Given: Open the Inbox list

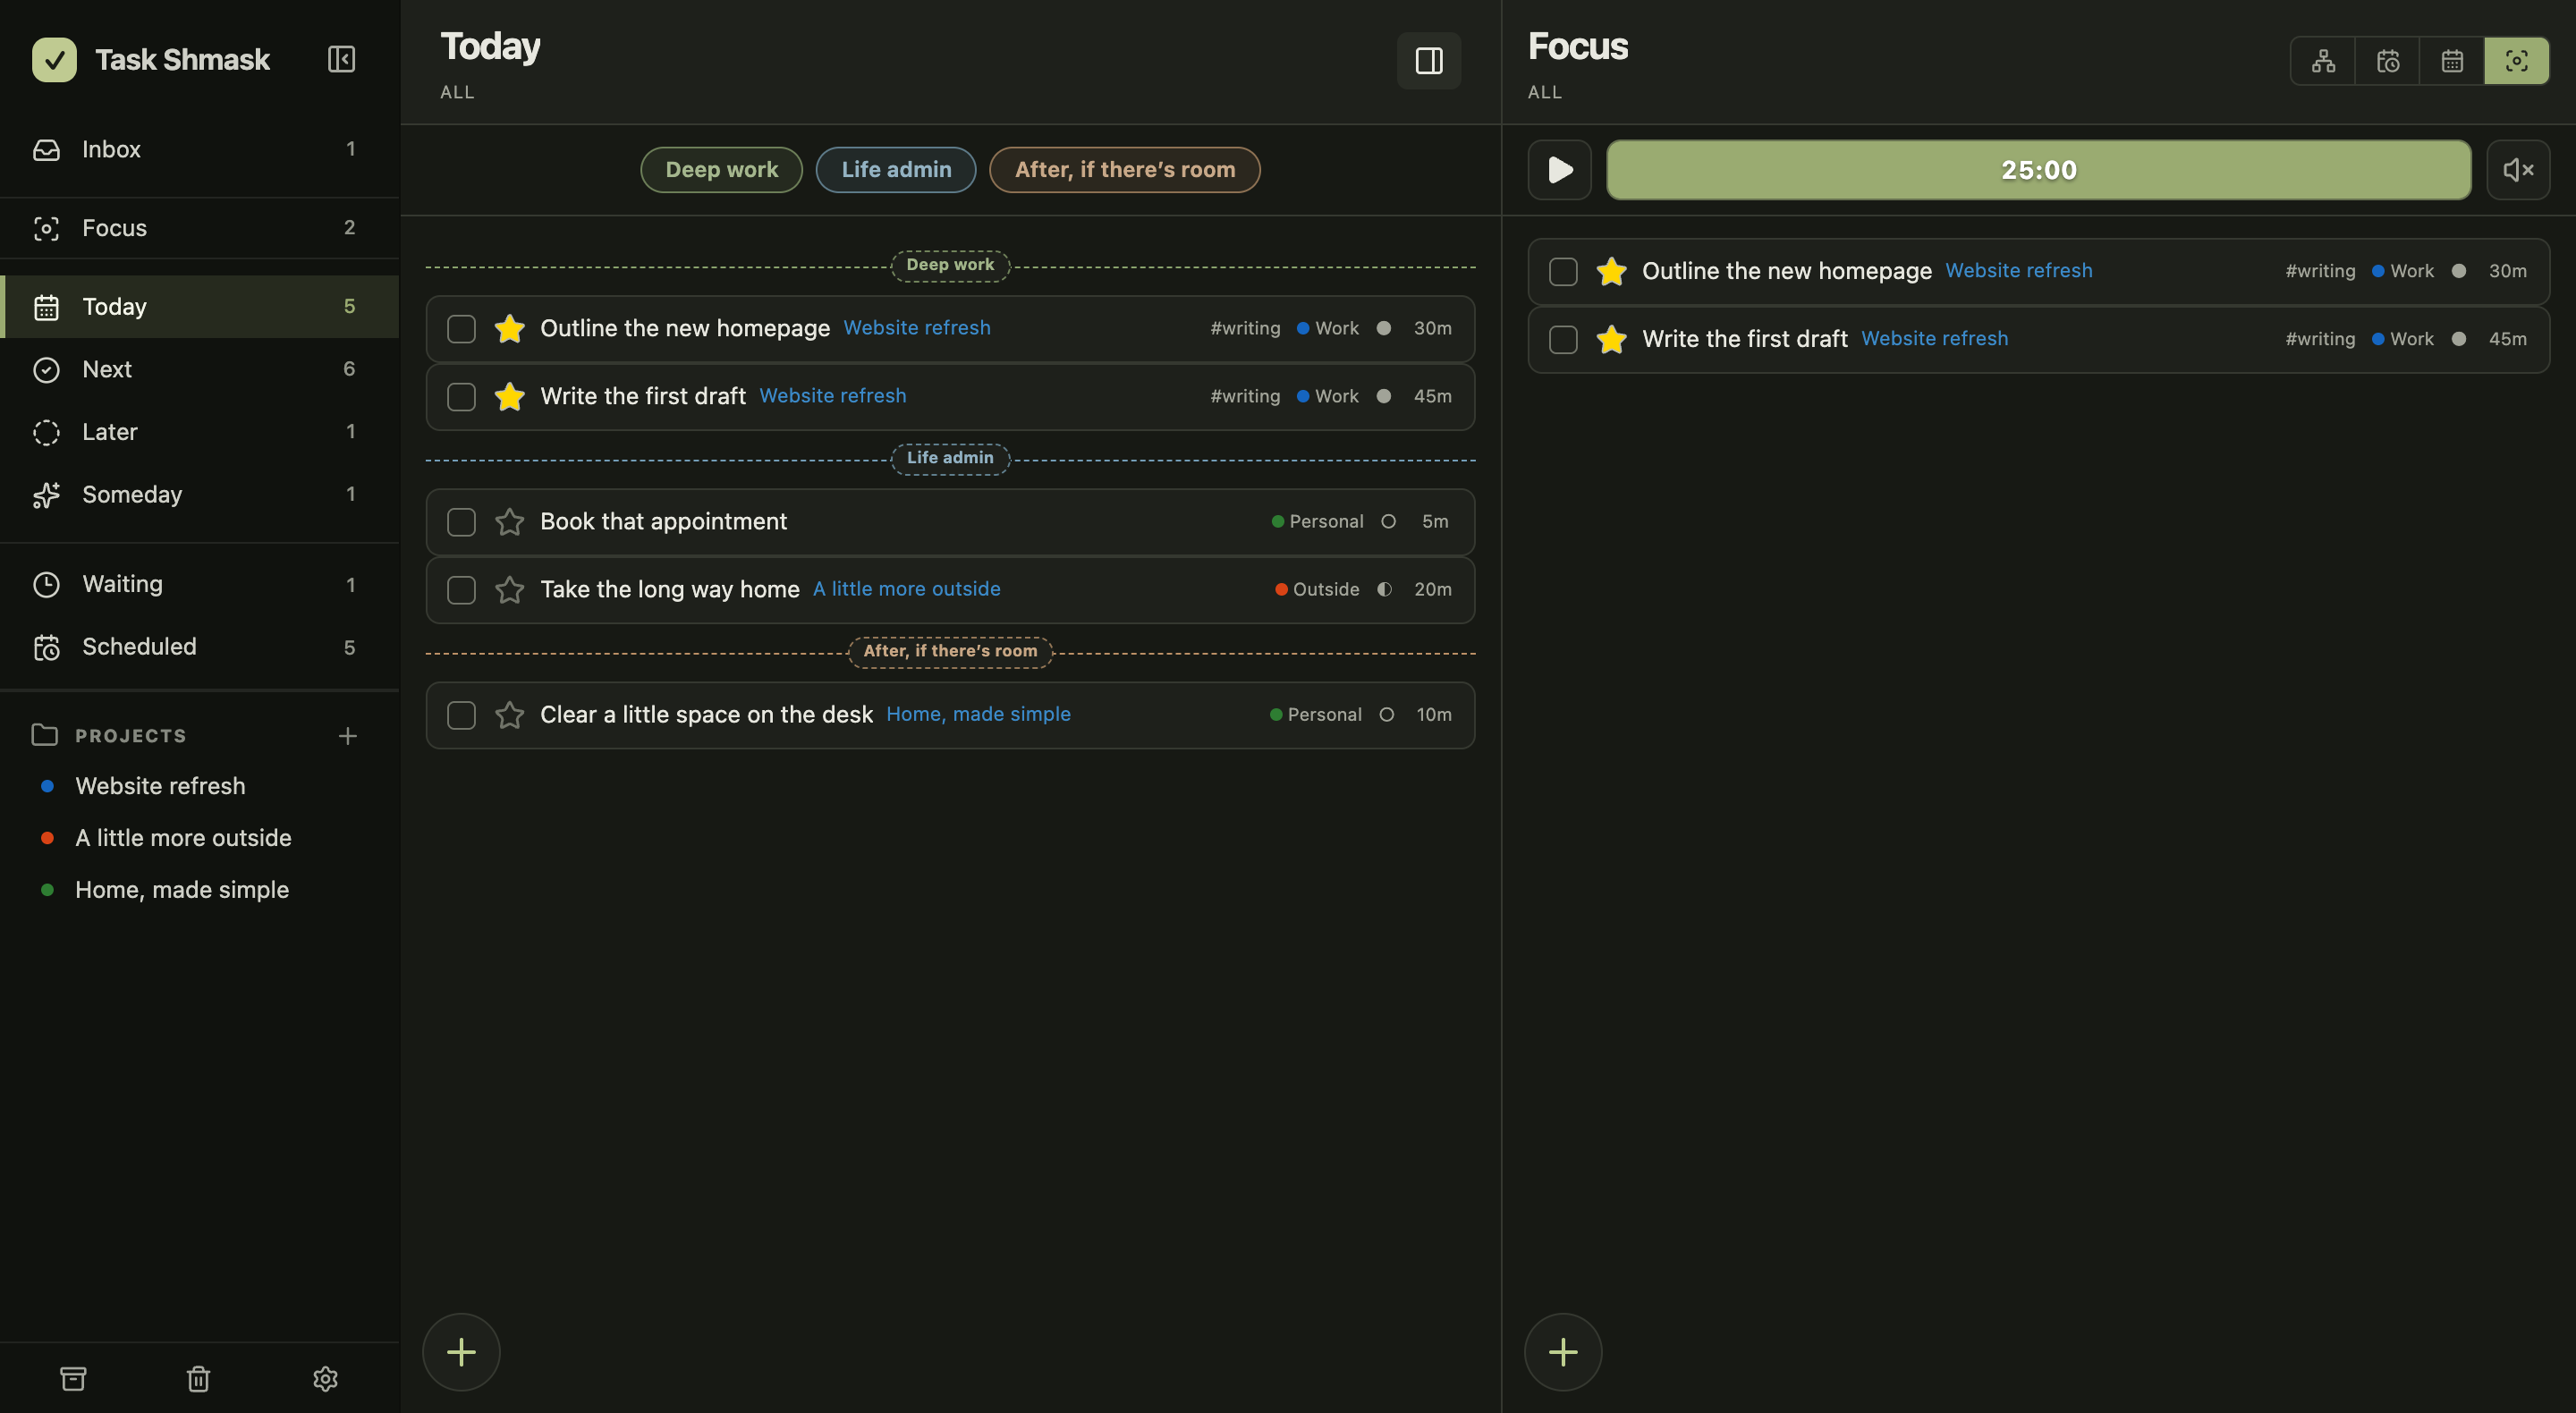Looking at the screenshot, I should click(200, 149).
